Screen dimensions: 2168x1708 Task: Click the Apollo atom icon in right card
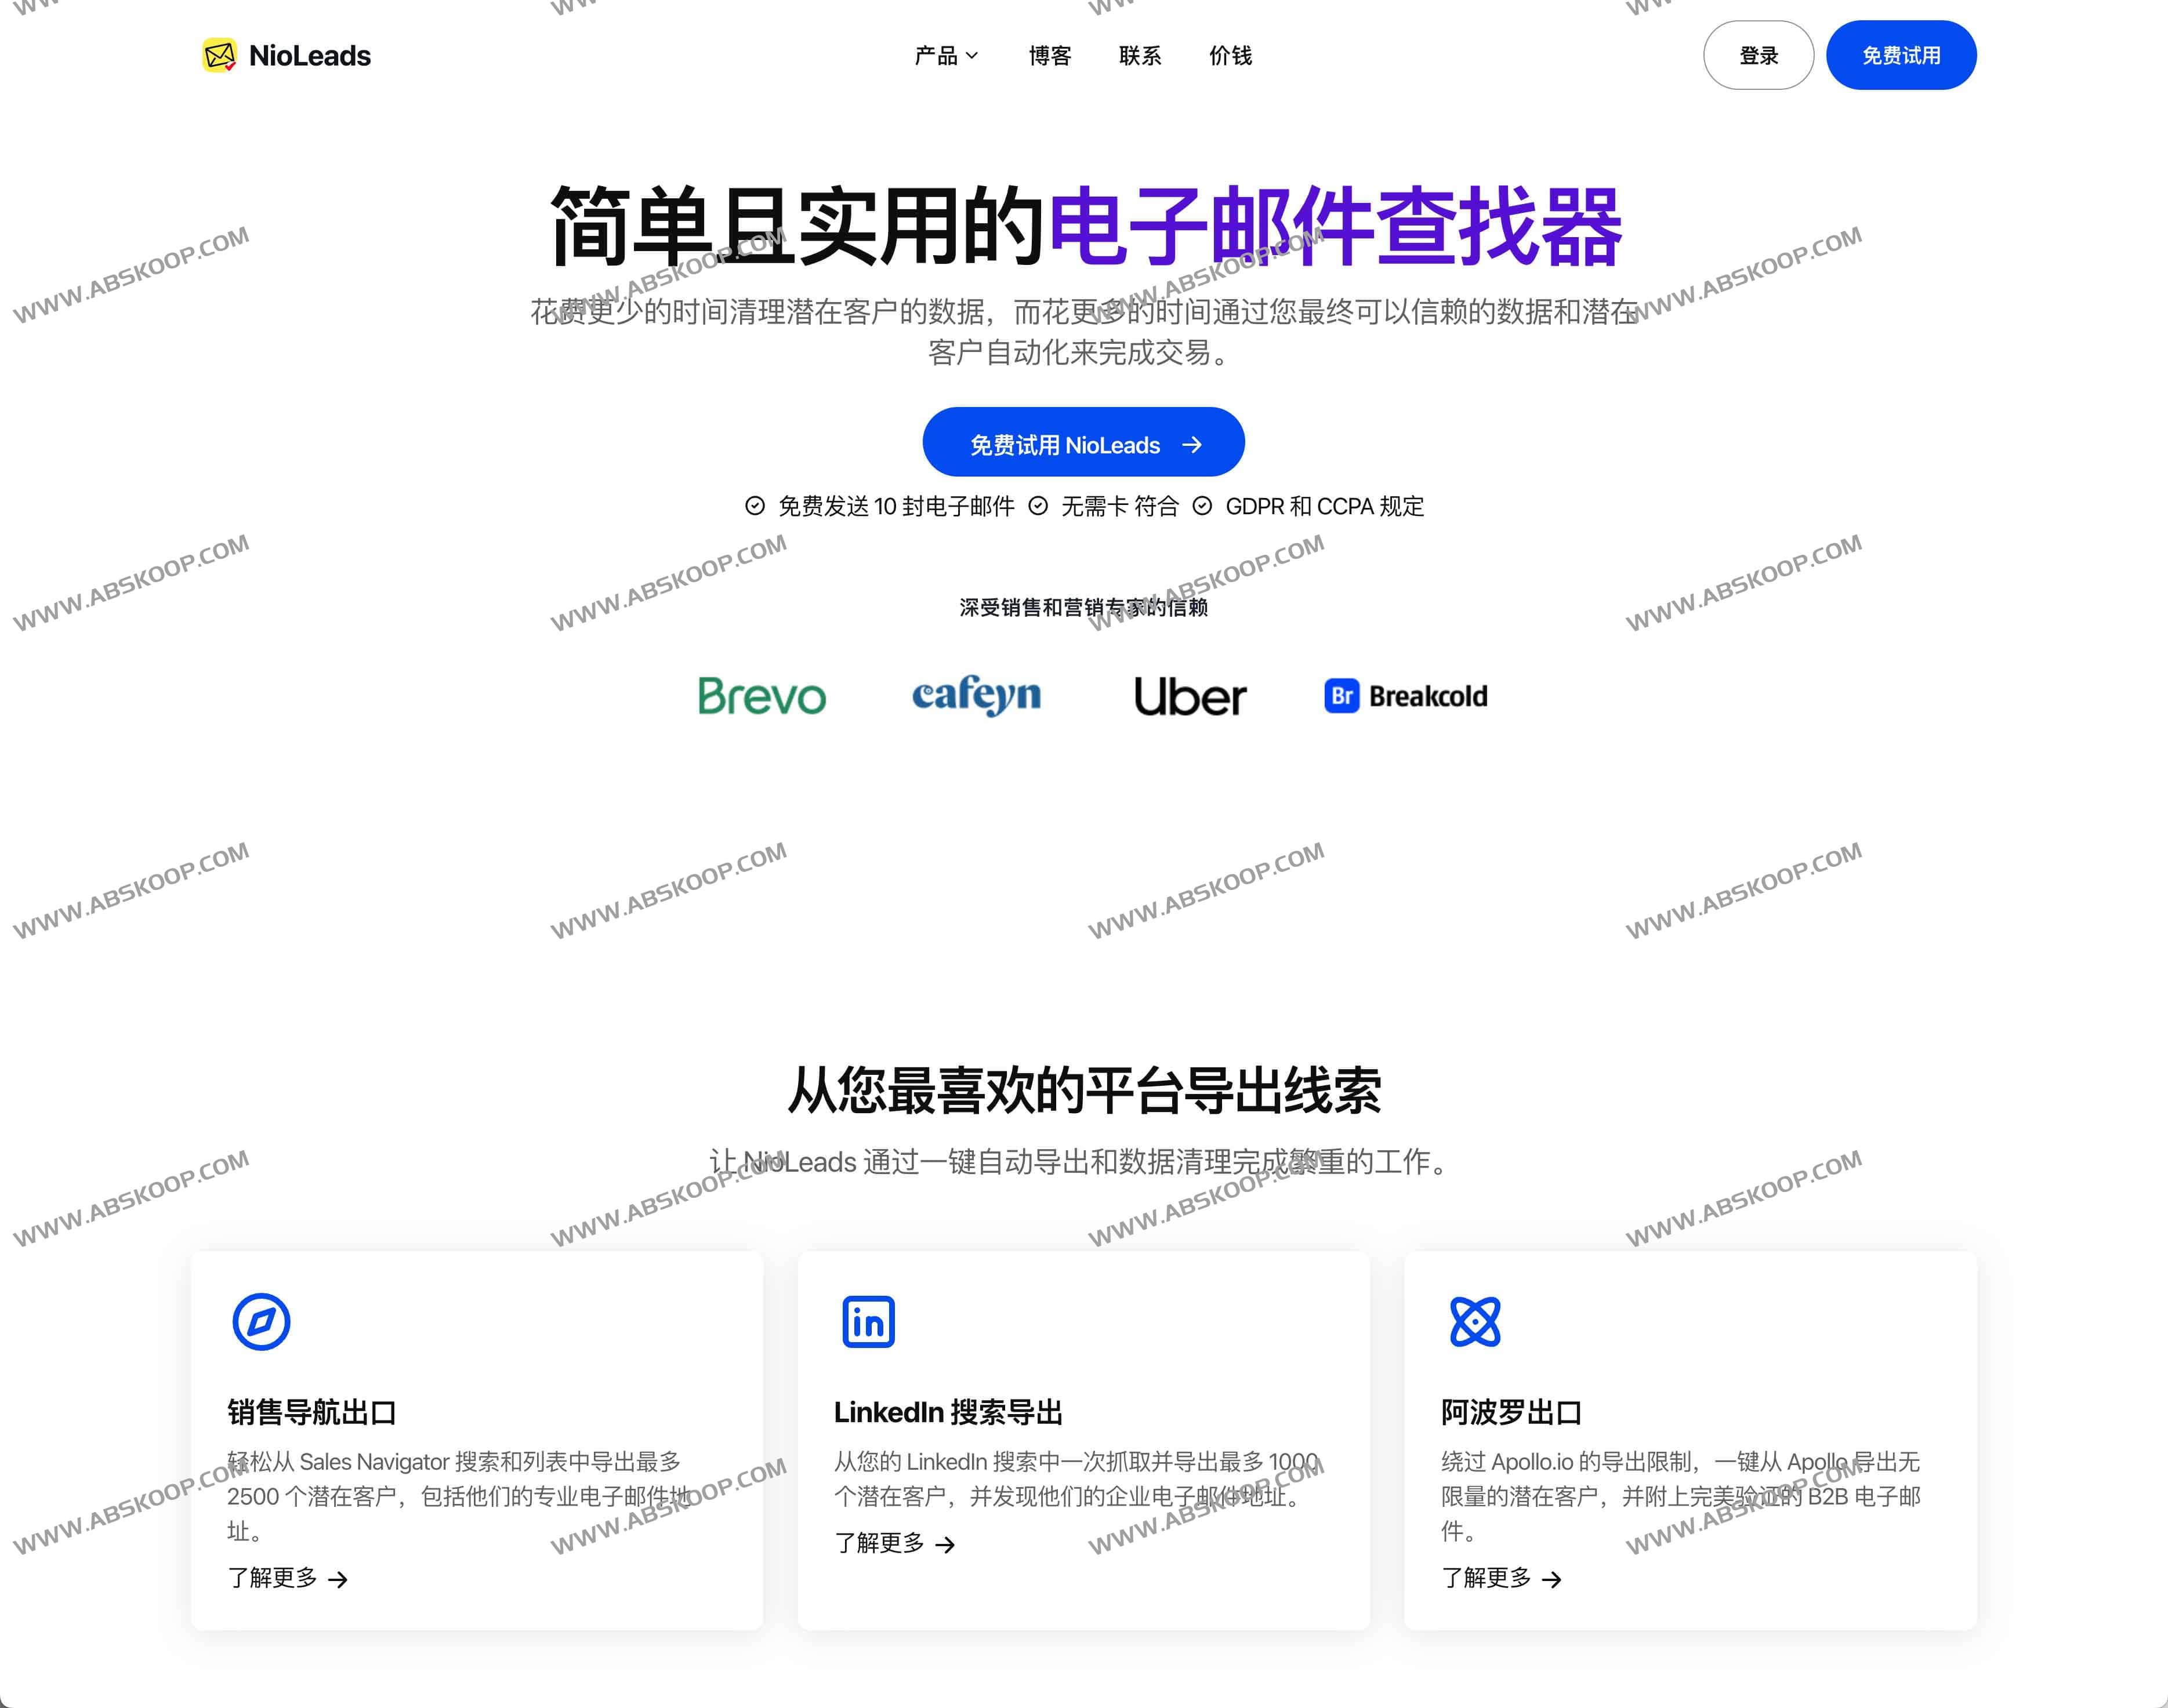(x=1475, y=1322)
